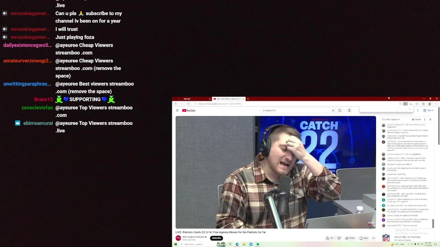
Task: Select username dailyexistencegwo5 in stream chat
Action: pyautogui.click(x=27, y=45)
